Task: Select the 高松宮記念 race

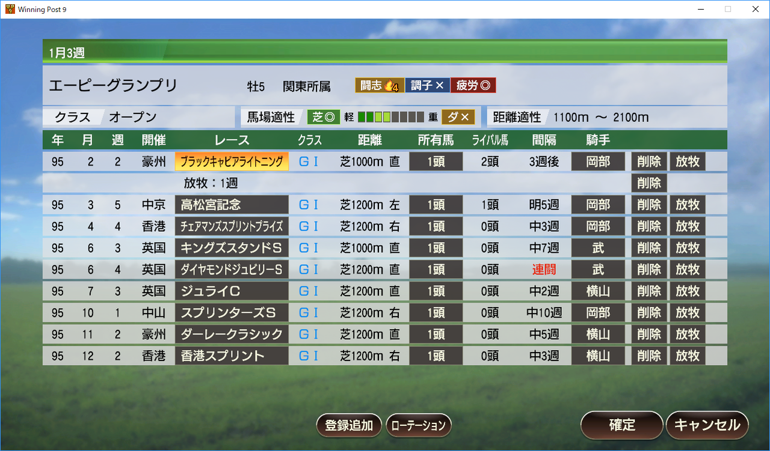Action: pyautogui.click(x=232, y=205)
